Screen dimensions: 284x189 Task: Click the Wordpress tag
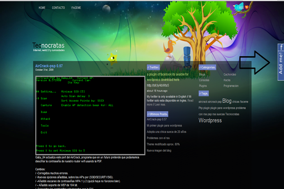[210, 120]
